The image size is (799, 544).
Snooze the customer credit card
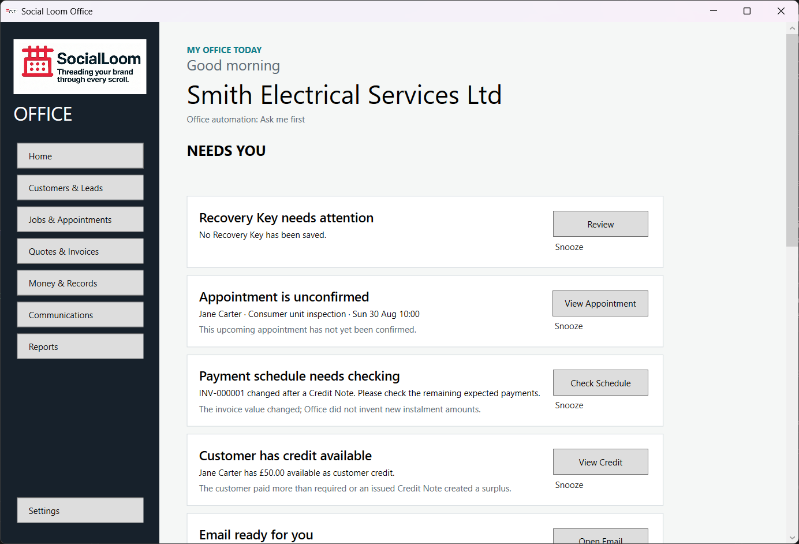click(569, 485)
